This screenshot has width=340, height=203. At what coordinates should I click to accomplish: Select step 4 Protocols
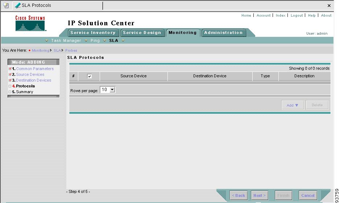25,86
